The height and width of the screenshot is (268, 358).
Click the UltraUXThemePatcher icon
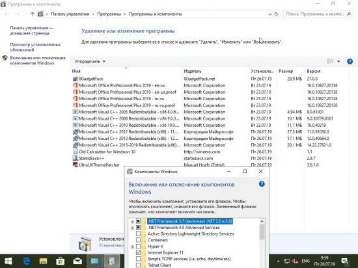[76, 165]
